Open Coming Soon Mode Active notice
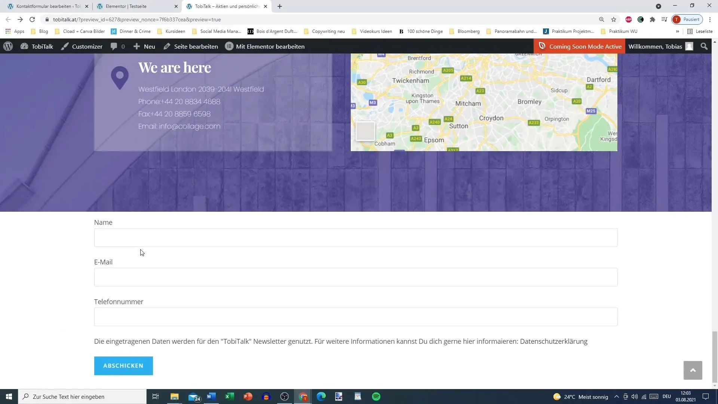 coord(579,46)
